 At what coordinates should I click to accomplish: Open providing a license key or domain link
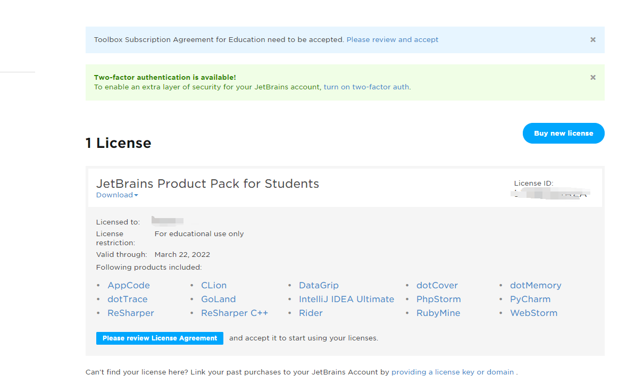[453, 372]
